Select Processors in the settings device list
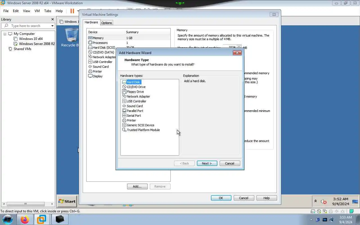The height and width of the screenshot is (225, 360). 129,43
